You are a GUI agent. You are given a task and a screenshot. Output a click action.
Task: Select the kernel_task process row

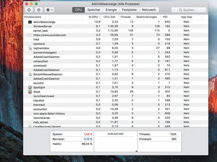116,31
